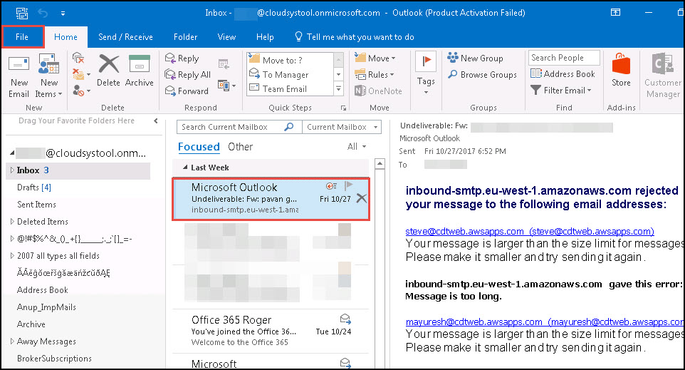Click Reply All

pos(188,75)
